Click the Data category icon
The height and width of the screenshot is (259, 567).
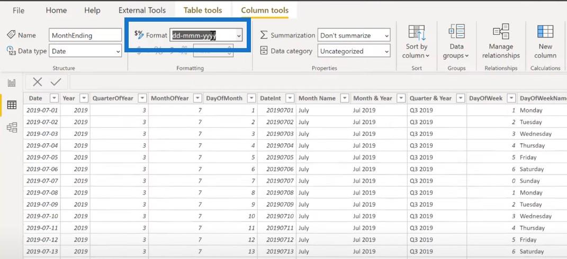click(x=264, y=51)
